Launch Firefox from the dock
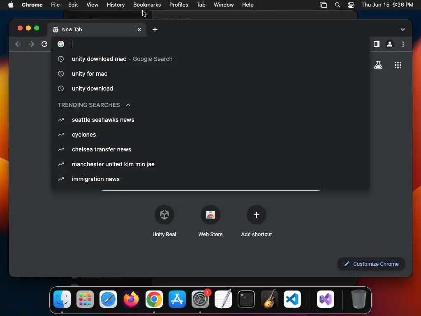 pyautogui.click(x=131, y=299)
